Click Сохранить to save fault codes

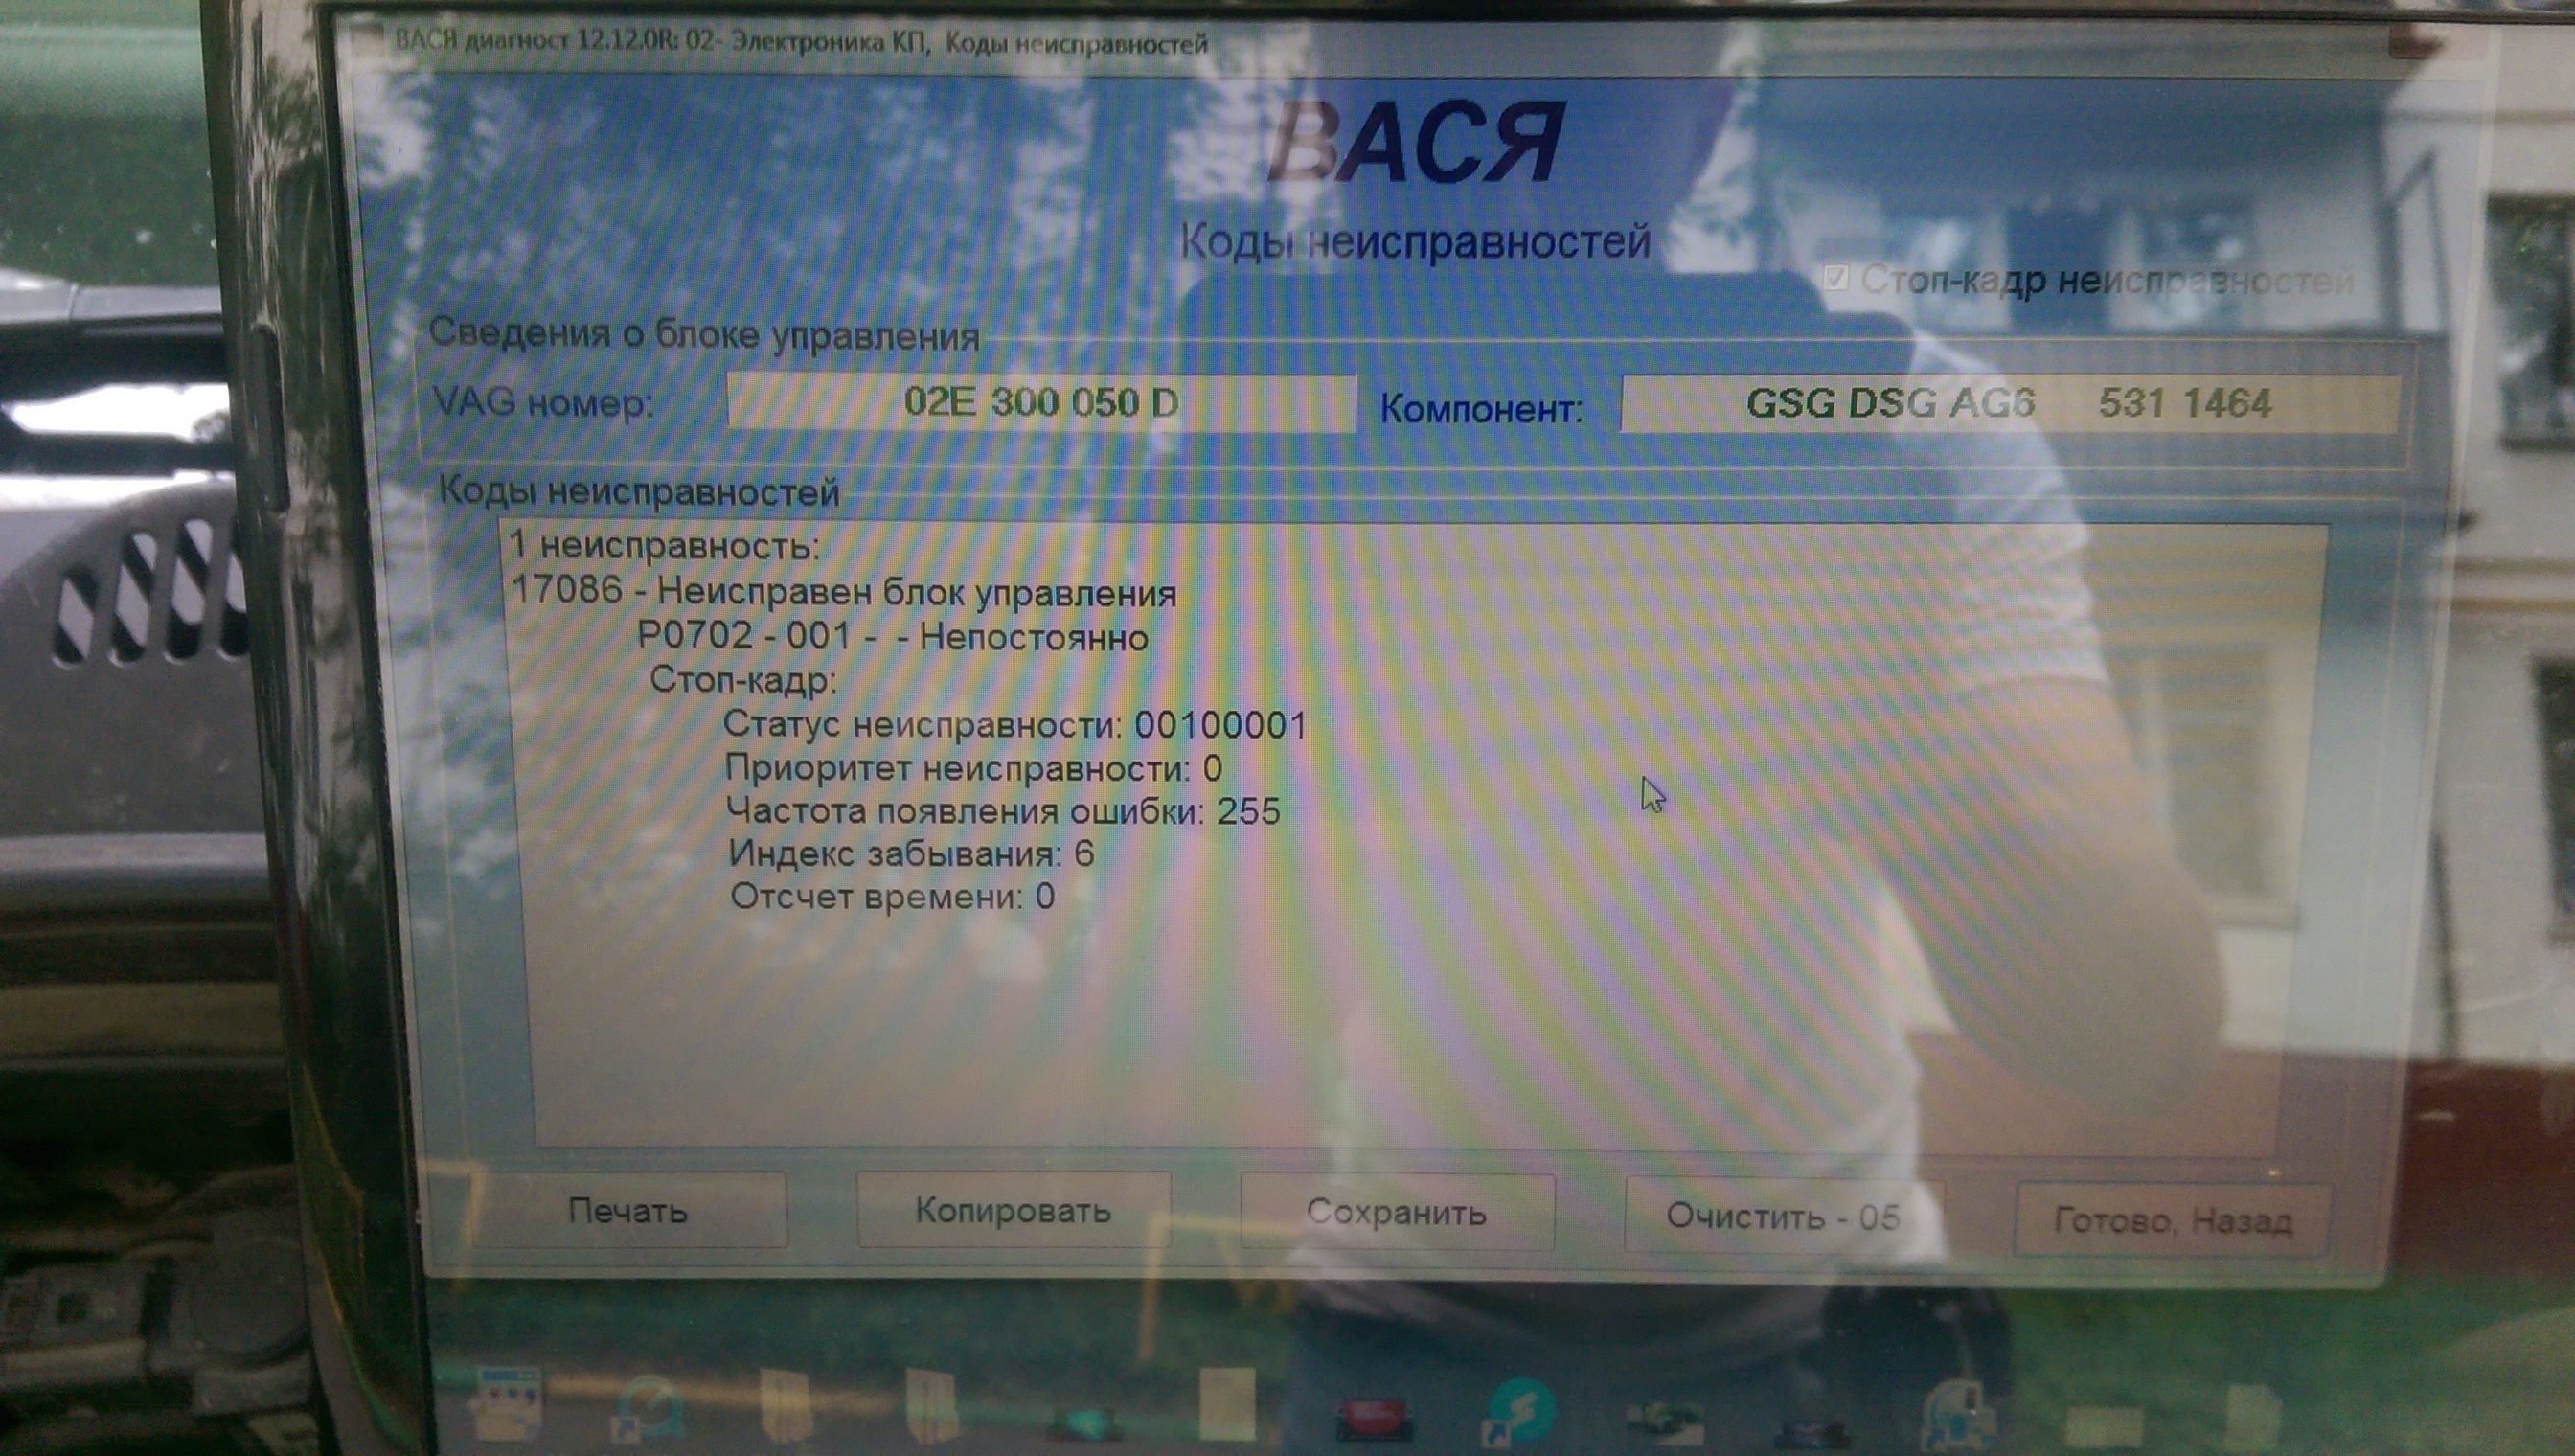pos(1396,1213)
